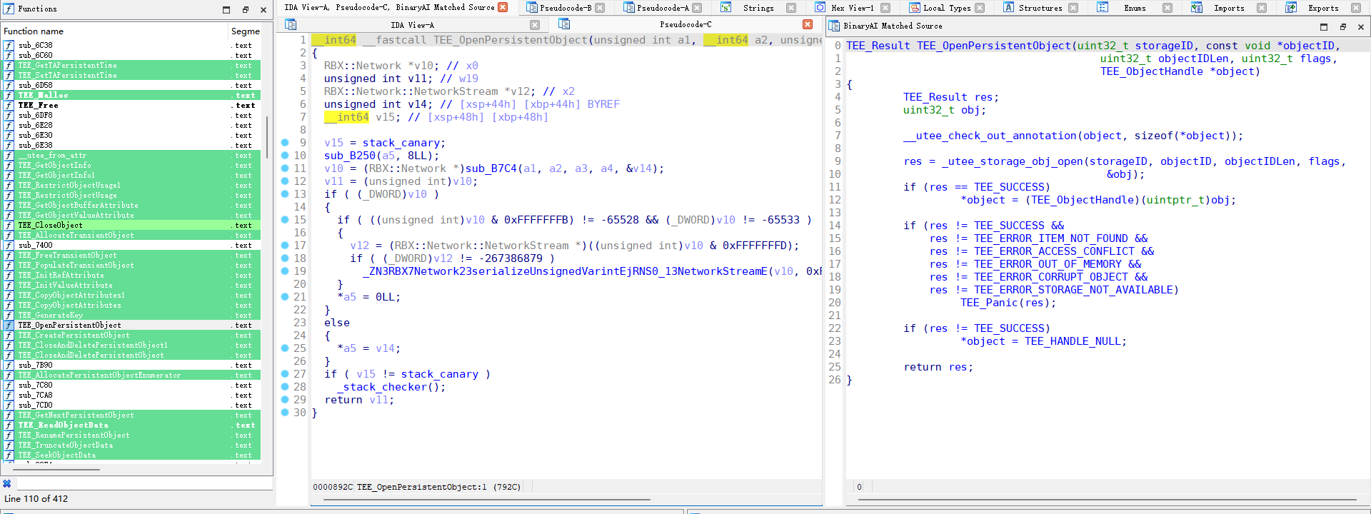Switch to the Local Types tab

(x=947, y=8)
